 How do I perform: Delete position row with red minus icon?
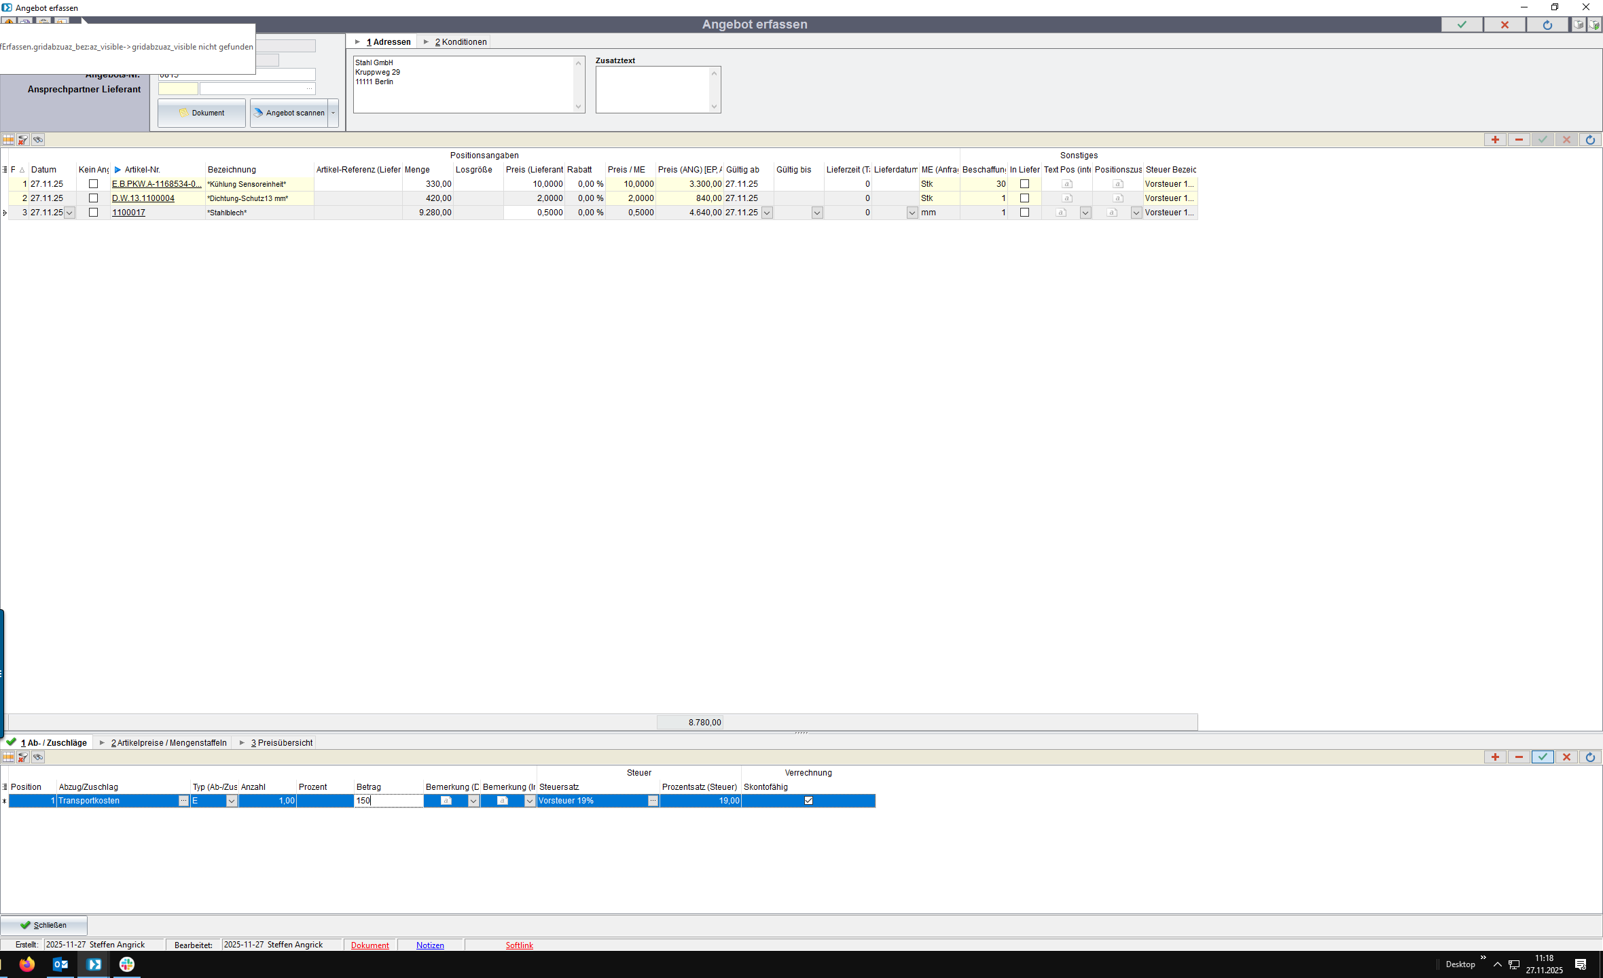pos(1519,139)
